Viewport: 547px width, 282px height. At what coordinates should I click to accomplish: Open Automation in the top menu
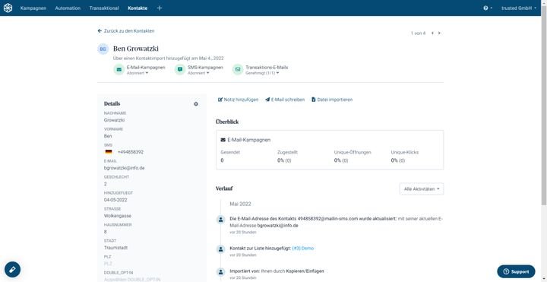coord(68,8)
